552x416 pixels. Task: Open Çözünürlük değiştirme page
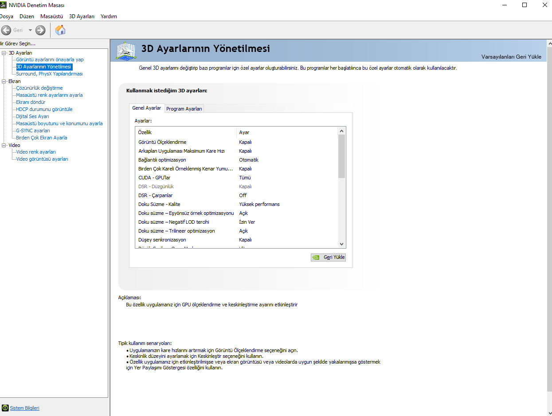[39, 88]
